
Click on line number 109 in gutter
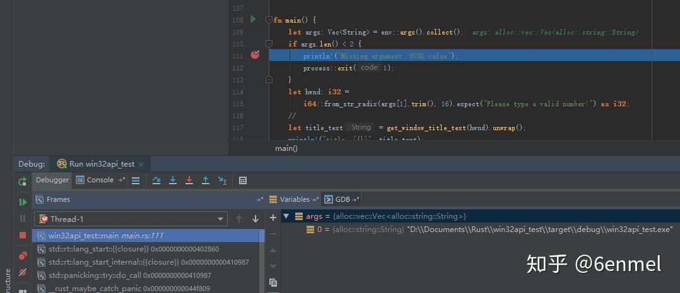coord(238,32)
